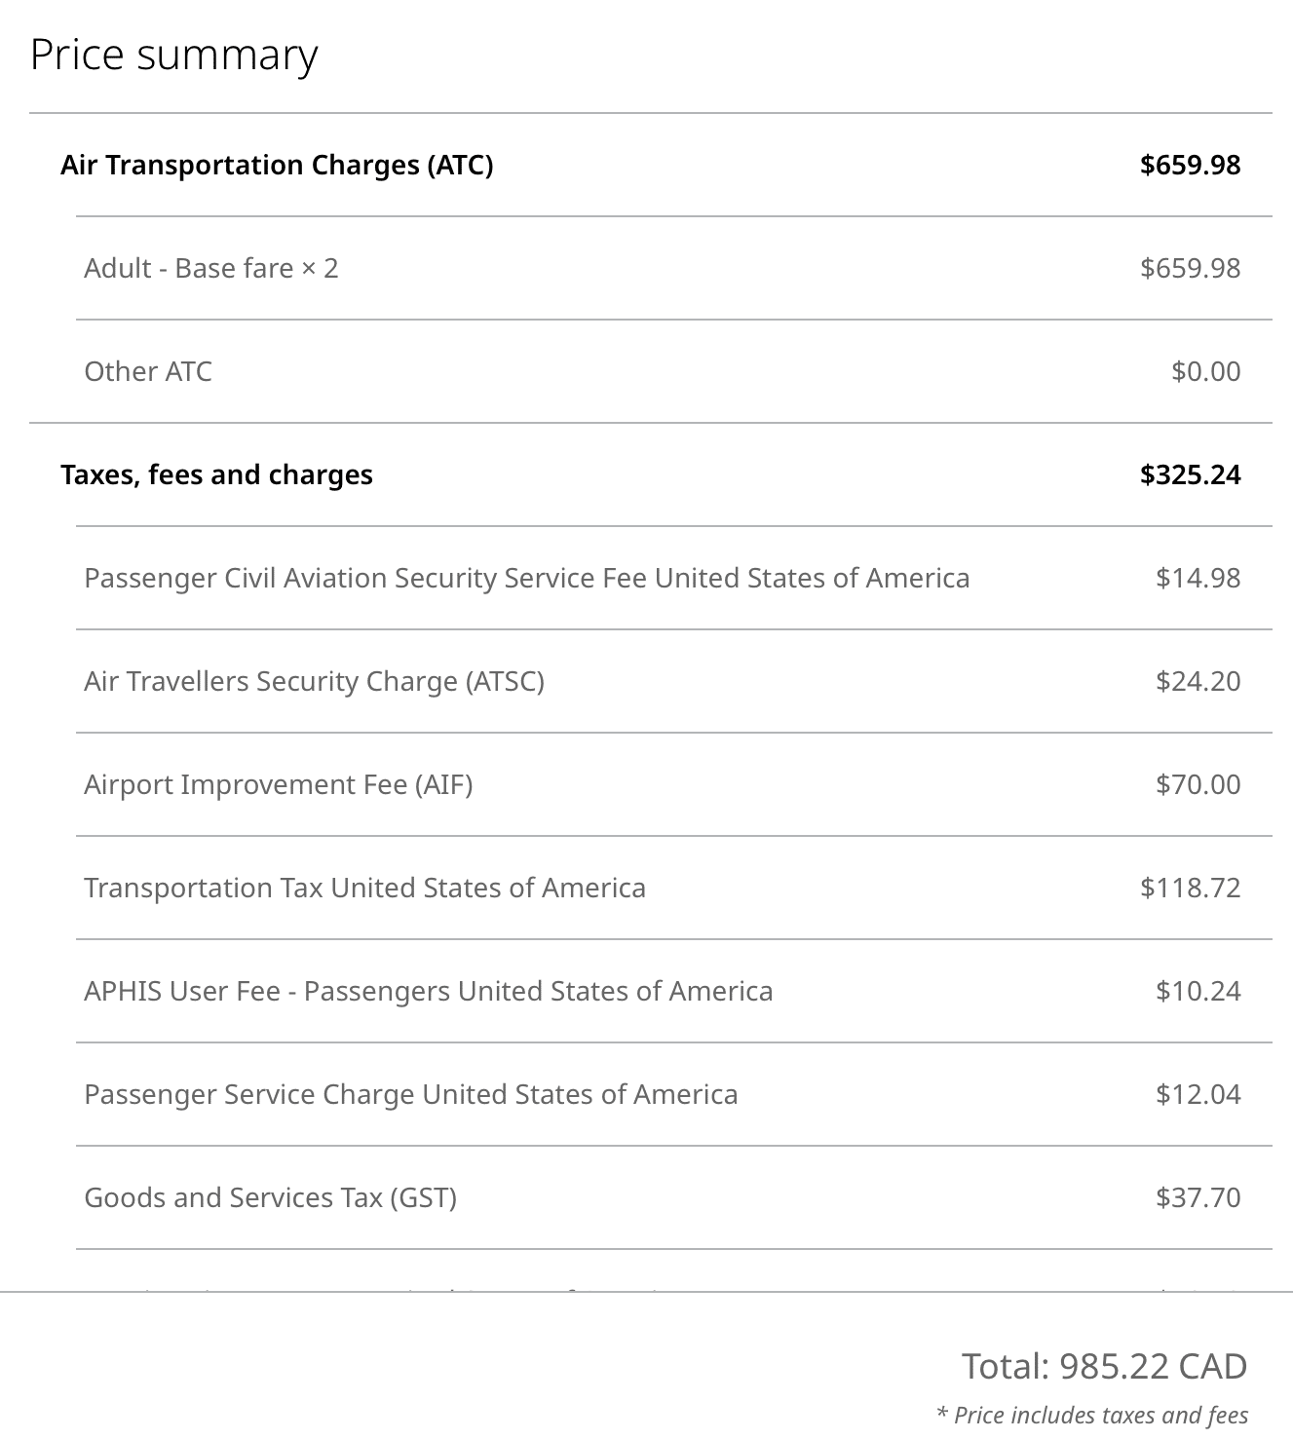The height and width of the screenshot is (1439, 1293).
Task: Click the $37.70 GST amount
Action: click(x=1198, y=1197)
